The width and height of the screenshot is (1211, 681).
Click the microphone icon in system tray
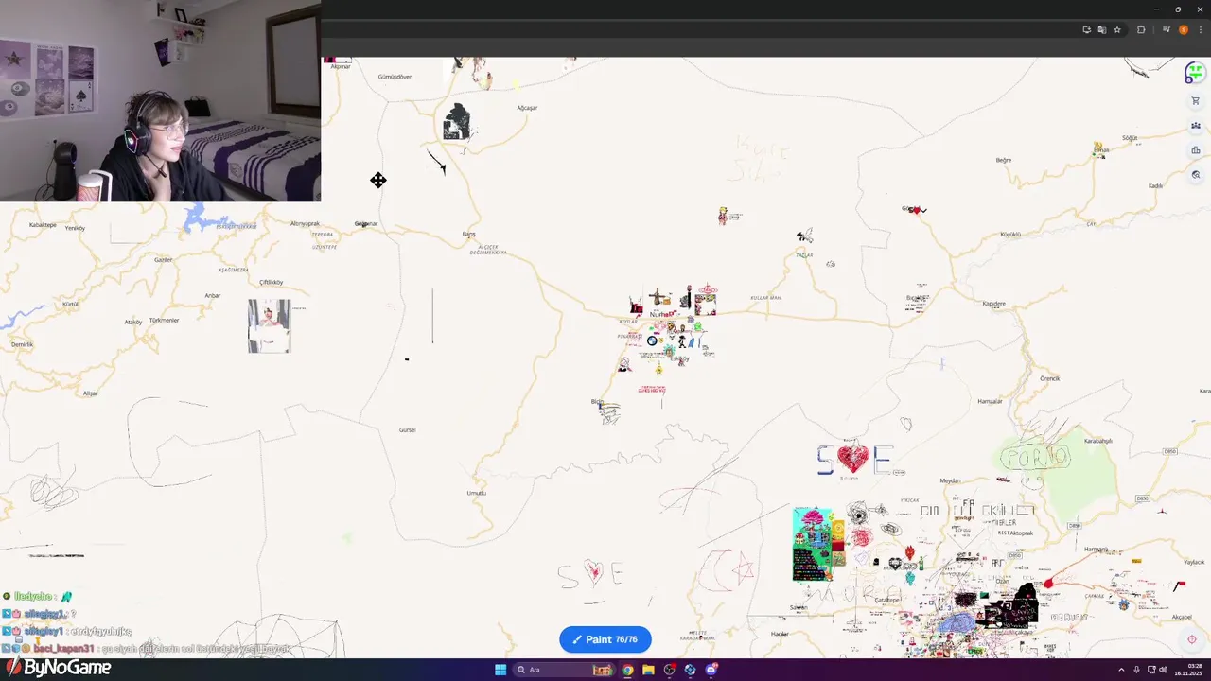tap(1136, 670)
